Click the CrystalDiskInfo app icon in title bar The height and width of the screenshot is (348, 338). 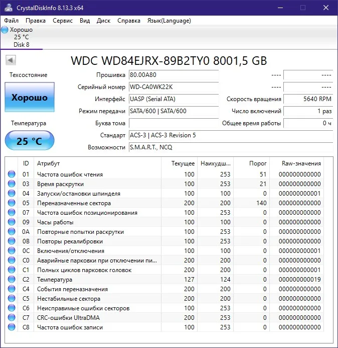click(x=9, y=8)
